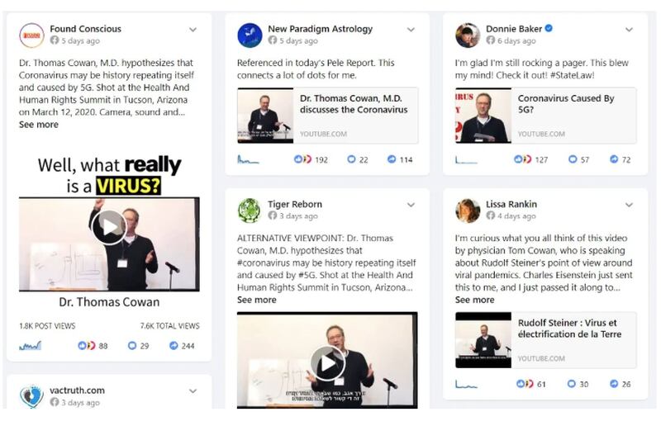This screenshot has width=661, height=426.
Task: Open the New Paradigm Astrology profile picture
Action: pos(250,35)
